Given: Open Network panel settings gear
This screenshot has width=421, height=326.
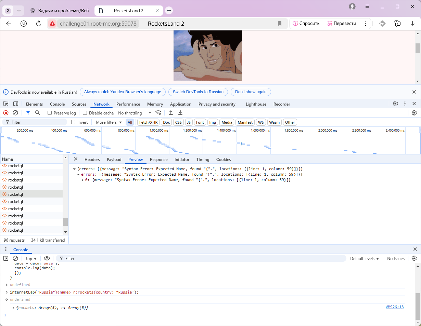Looking at the screenshot, I should pos(414,113).
